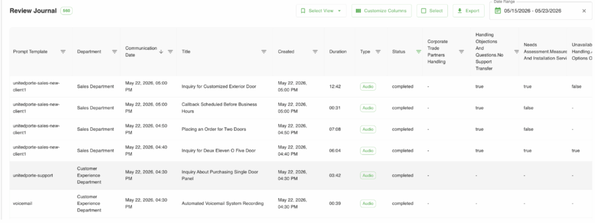Image resolution: width=595 pixels, height=223 pixels.
Task: Click Audio tag in Placing an Order row
Action: coord(368,129)
